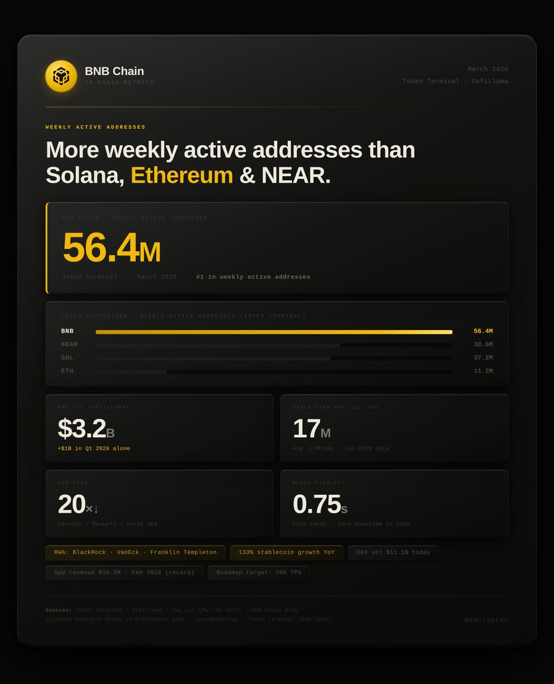Click the $3.2B RWA TVL figure

click(86, 429)
